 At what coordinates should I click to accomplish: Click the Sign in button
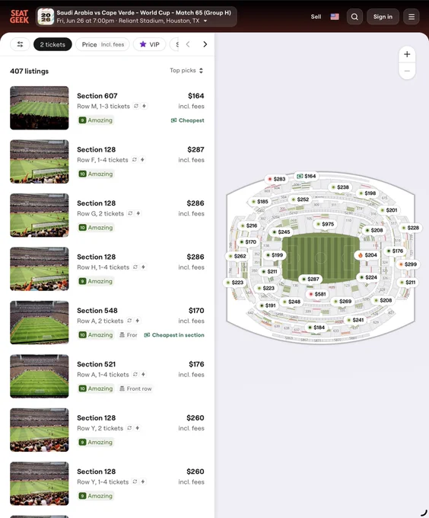click(383, 17)
